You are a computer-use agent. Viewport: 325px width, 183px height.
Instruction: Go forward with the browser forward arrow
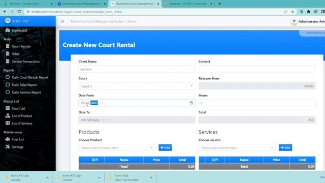pos(12,12)
